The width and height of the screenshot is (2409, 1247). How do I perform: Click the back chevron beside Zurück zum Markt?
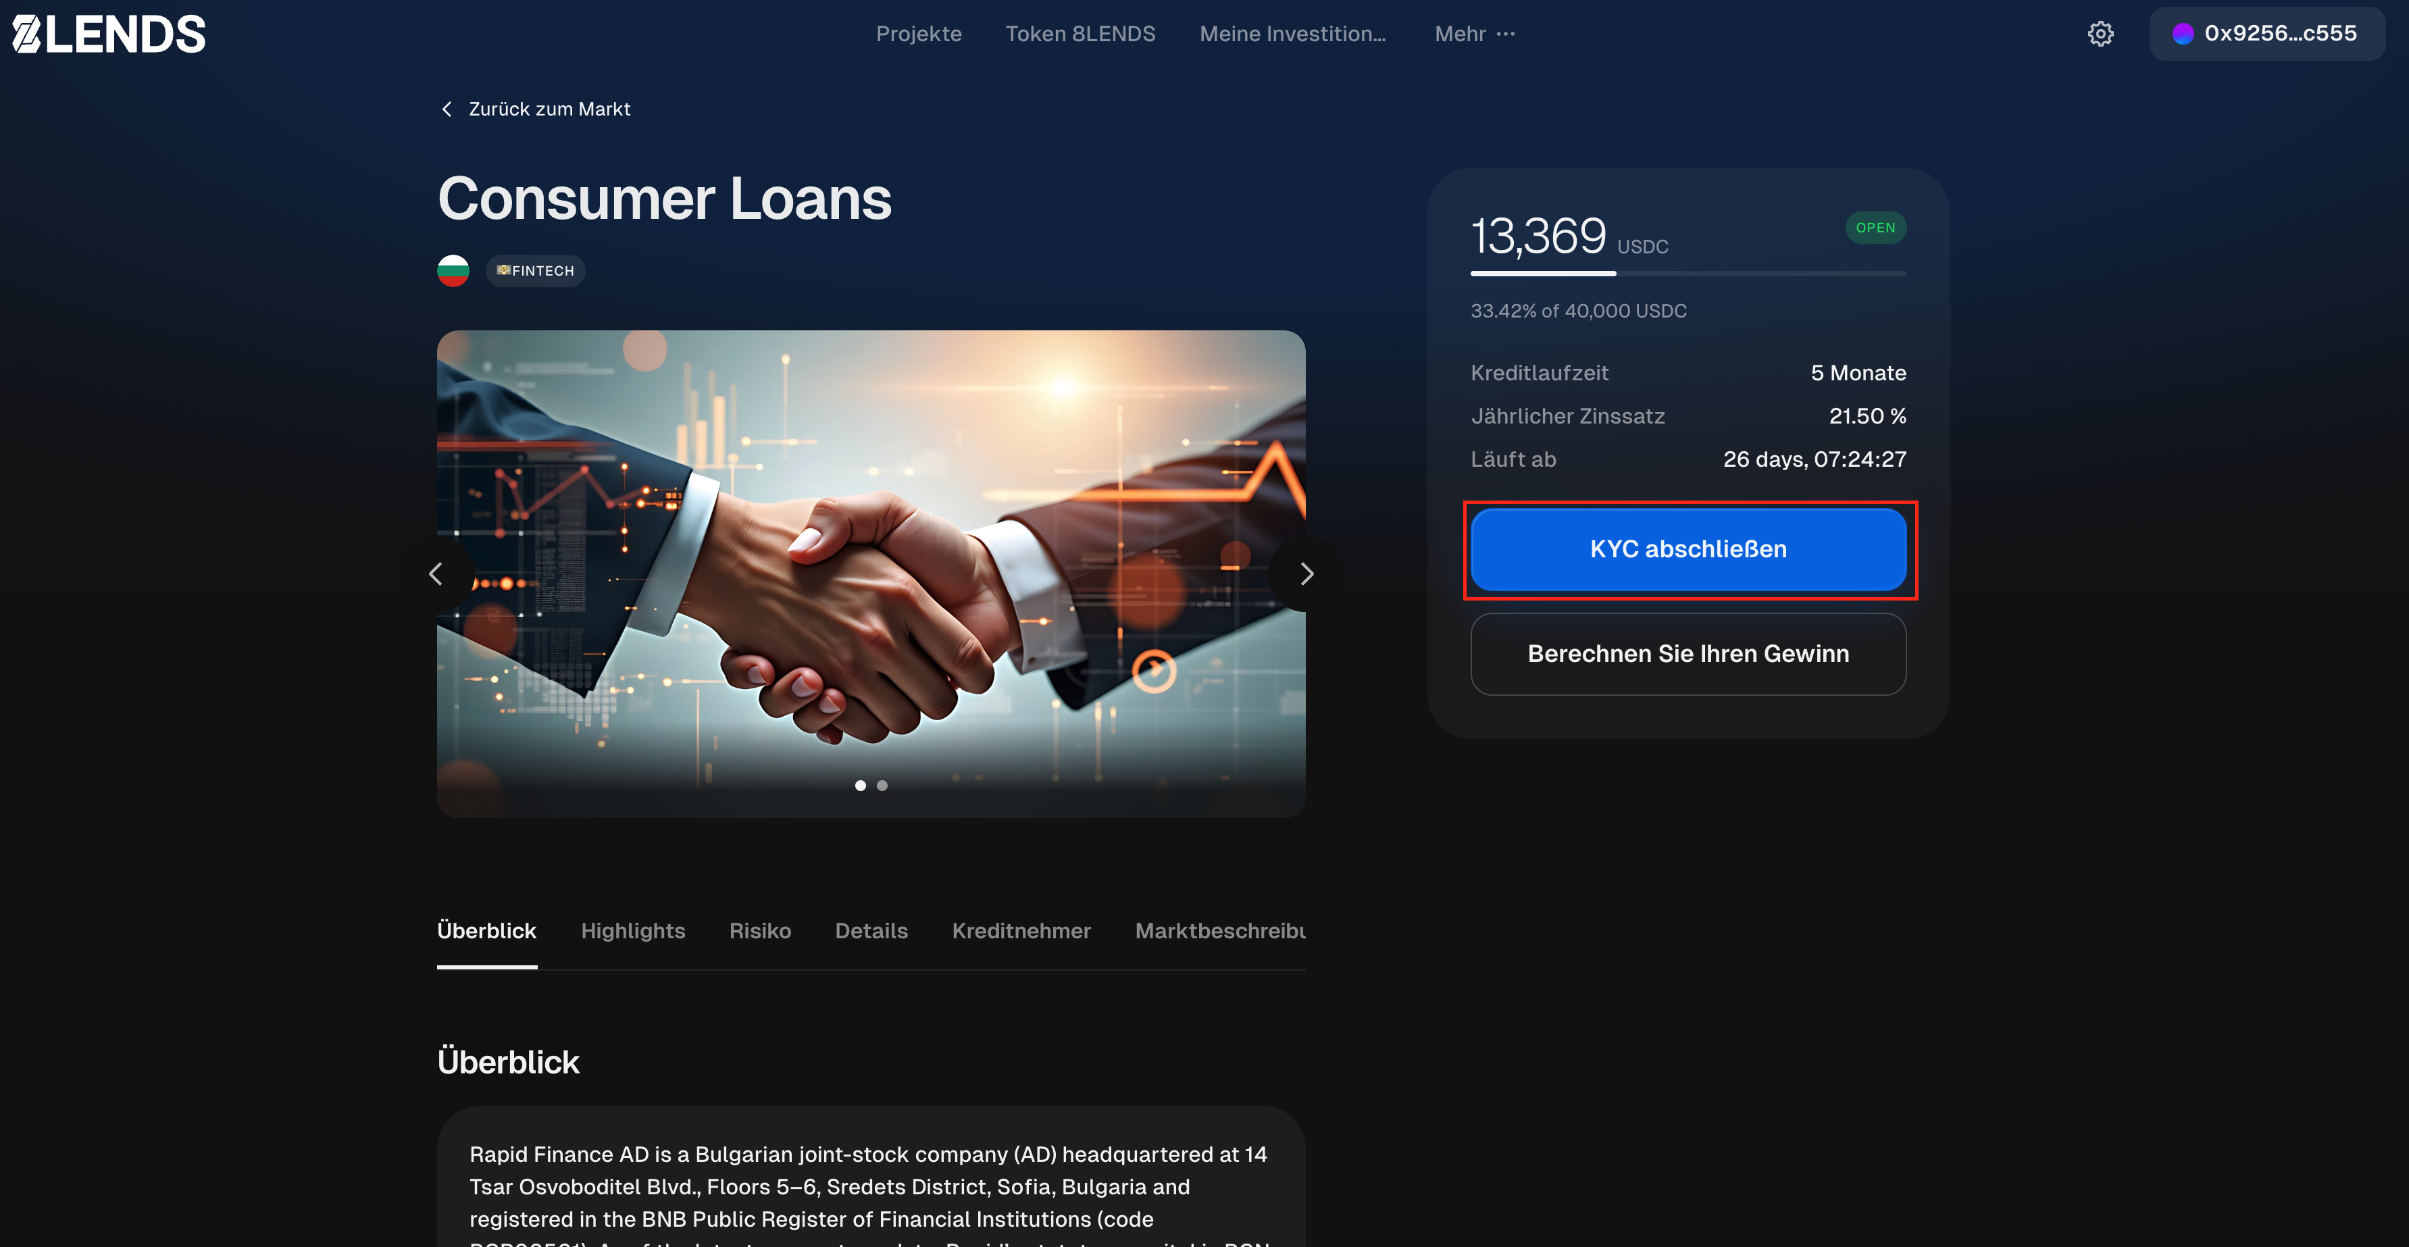[447, 109]
